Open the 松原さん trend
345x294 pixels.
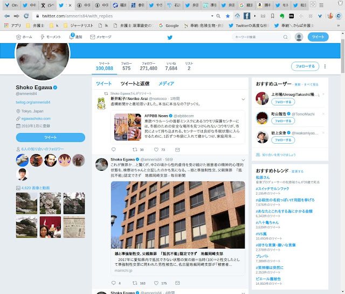point(263,177)
